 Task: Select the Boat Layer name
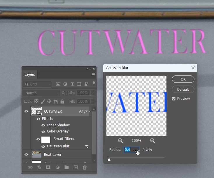(53, 154)
